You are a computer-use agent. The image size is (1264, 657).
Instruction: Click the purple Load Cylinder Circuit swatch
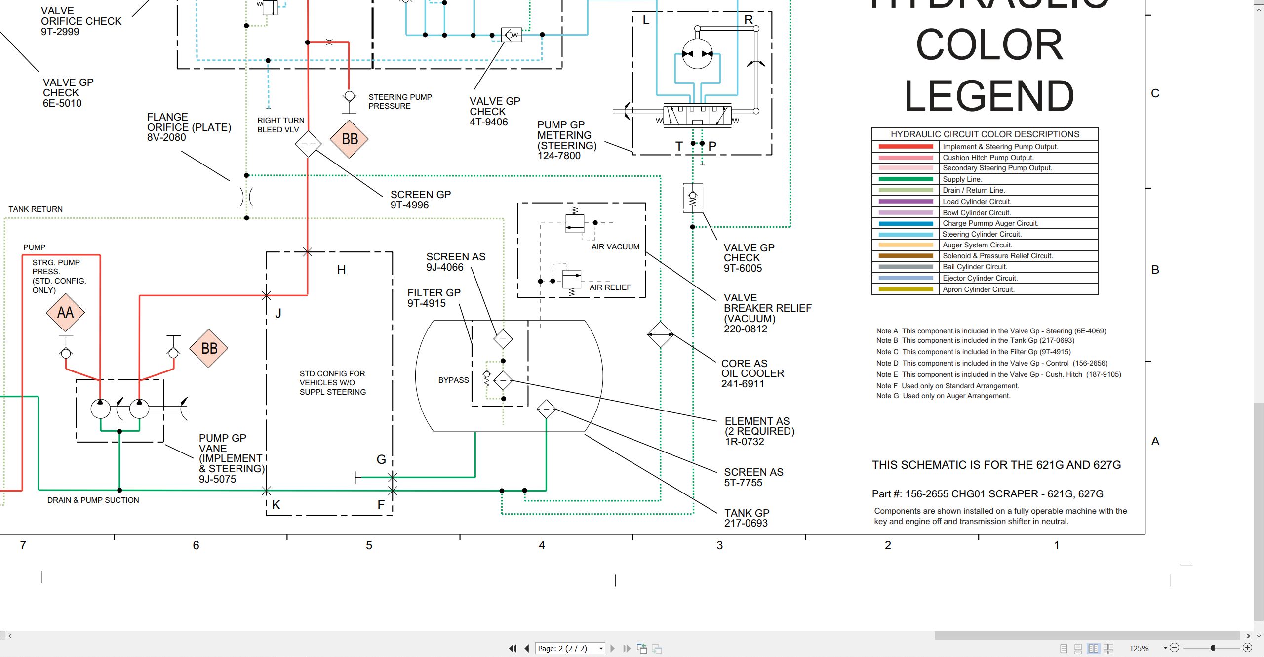point(906,202)
